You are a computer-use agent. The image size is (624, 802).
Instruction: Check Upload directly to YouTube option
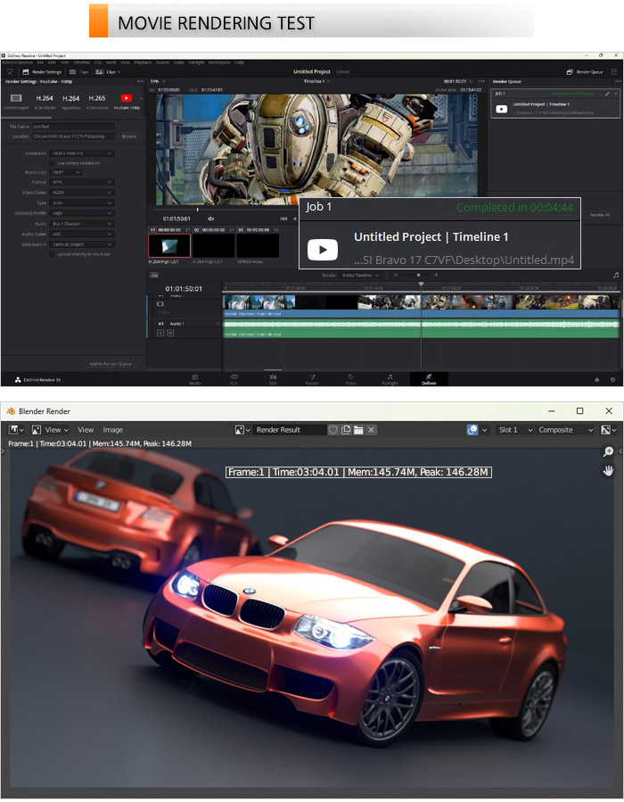[x=53, y=253]
